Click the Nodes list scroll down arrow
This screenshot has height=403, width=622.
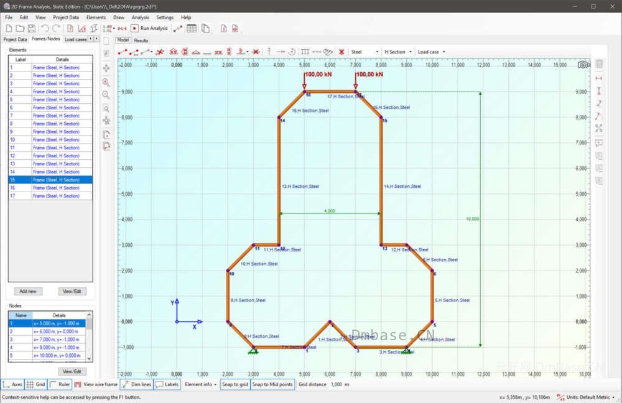pos(89,359)
